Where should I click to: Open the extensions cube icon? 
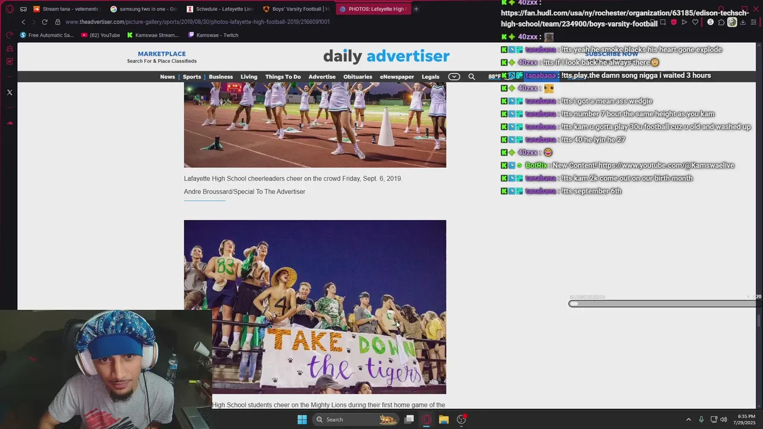coord(721,22)
